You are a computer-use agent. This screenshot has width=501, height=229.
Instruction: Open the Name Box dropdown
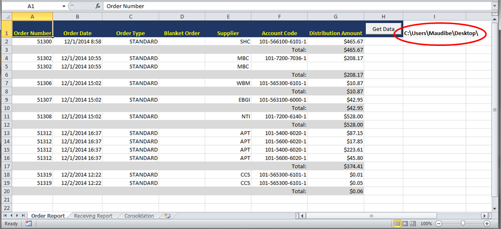pyautogui.click(x=64, y=6)
